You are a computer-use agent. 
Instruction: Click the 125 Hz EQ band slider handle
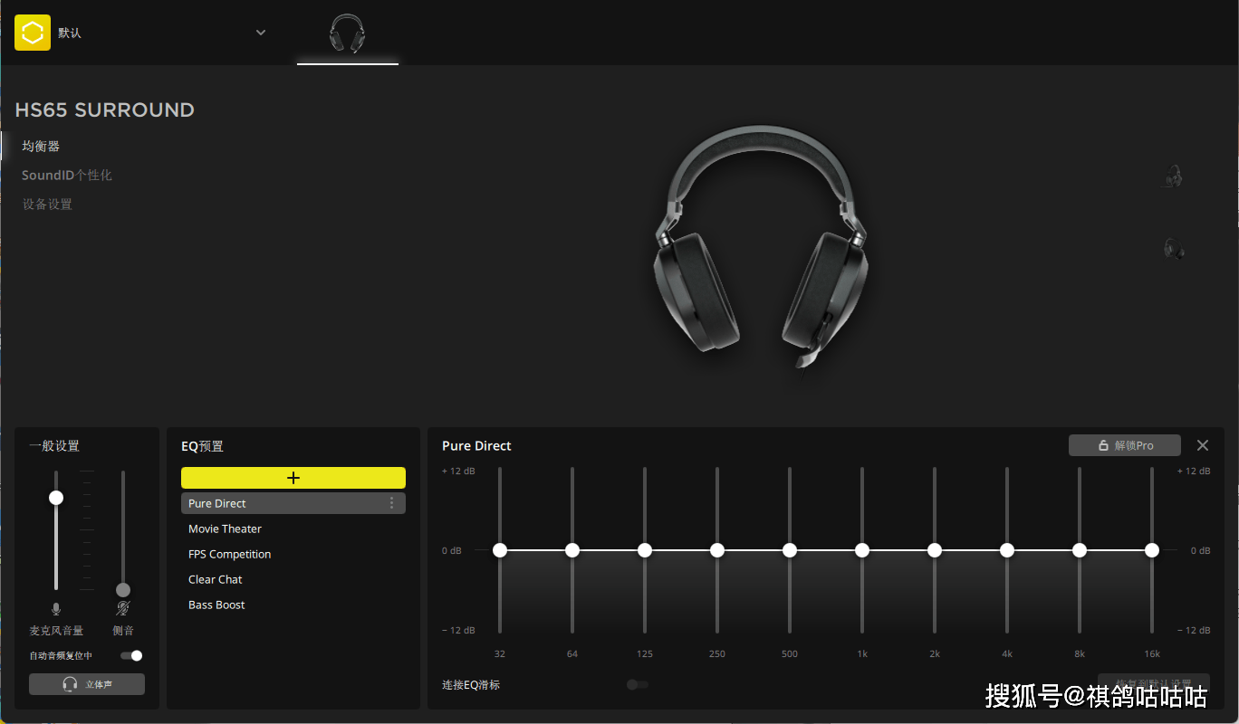(645, 550)
